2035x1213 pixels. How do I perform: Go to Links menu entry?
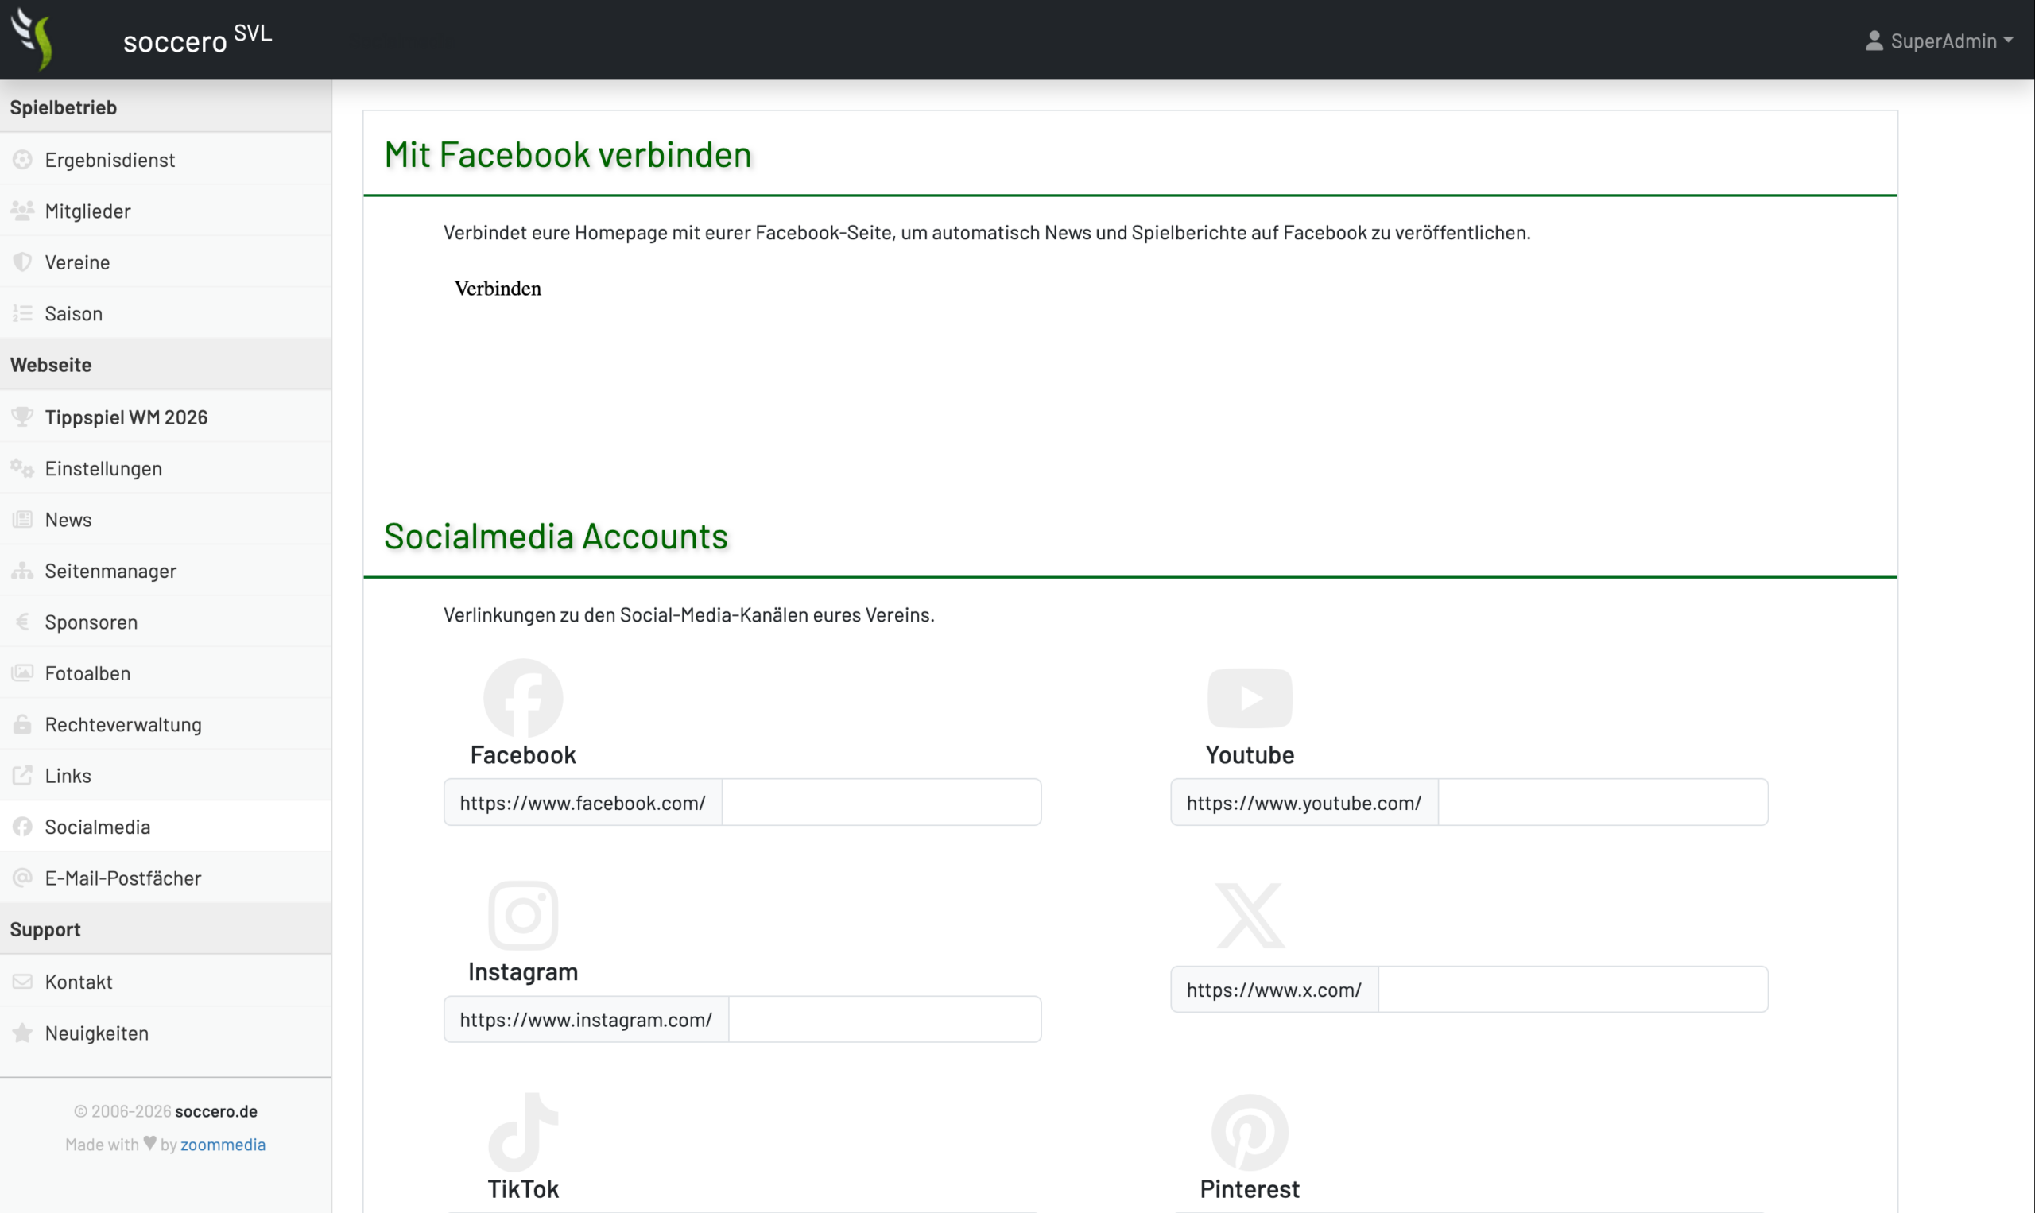(166, 776)
